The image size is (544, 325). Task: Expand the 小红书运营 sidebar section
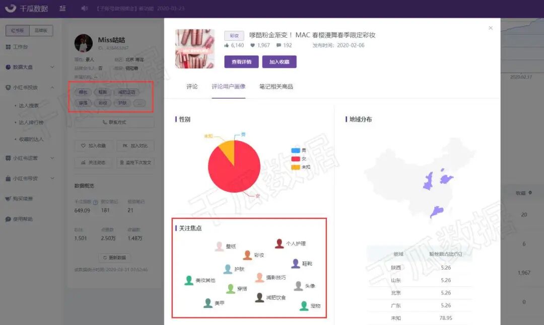click(x=52, y=158)
